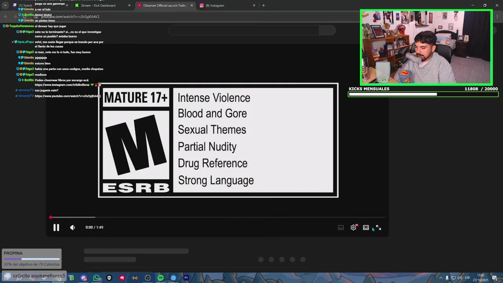The width and height of the screenshot is (503, 283).
Task: Close the Instagram tab
Action: (x=254, y=6)
